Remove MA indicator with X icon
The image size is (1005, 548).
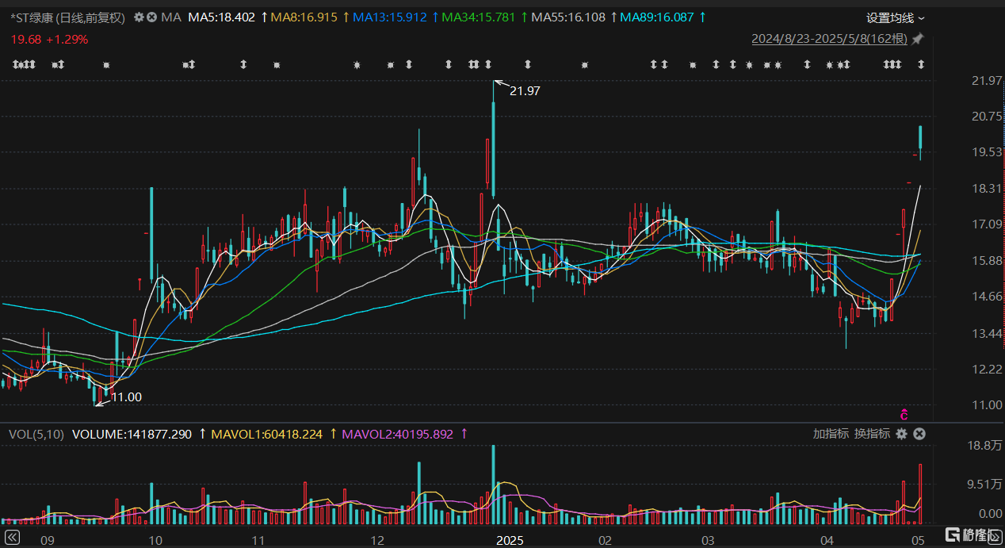tap(152, 17)
